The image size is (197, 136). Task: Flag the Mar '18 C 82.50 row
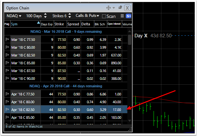click(x=7, y=55)
